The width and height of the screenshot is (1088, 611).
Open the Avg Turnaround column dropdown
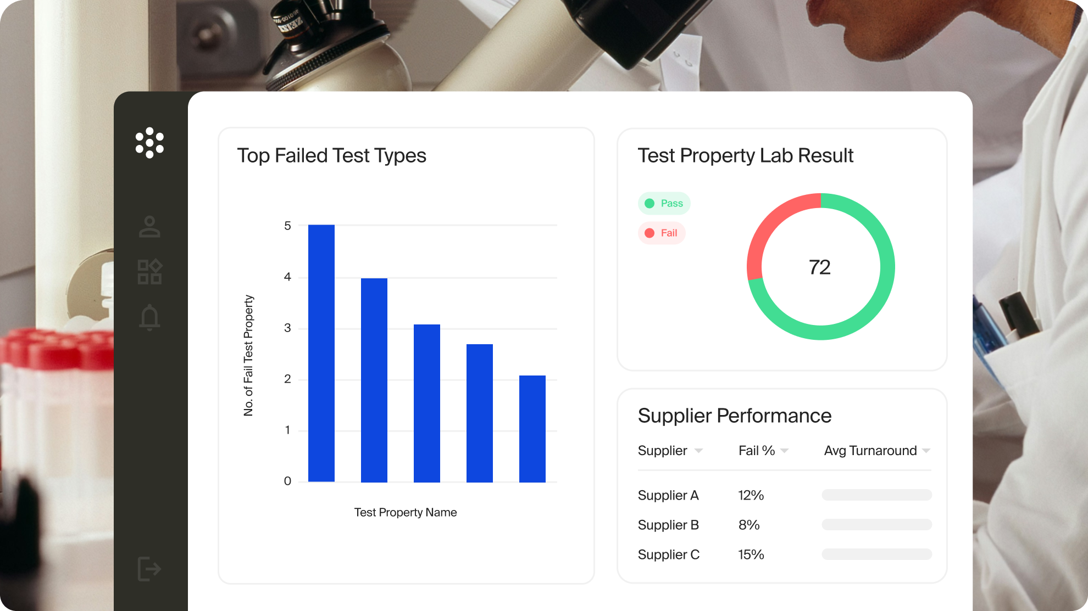click(926, 451)
